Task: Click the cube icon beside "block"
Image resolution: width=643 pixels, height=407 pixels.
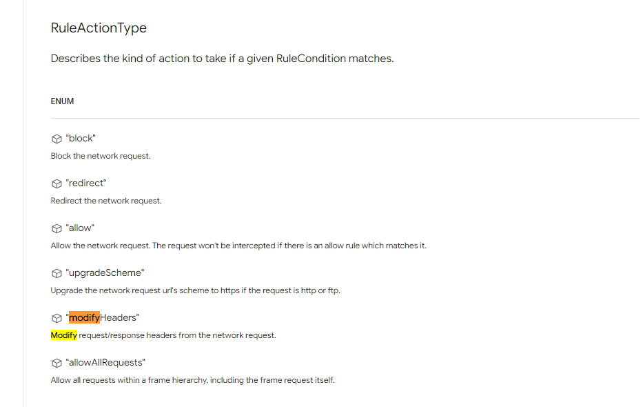Action: (57, 139)
